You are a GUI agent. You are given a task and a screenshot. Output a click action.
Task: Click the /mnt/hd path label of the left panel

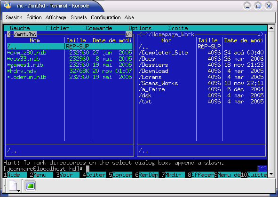pyautogui.click(x=25, y=34)
